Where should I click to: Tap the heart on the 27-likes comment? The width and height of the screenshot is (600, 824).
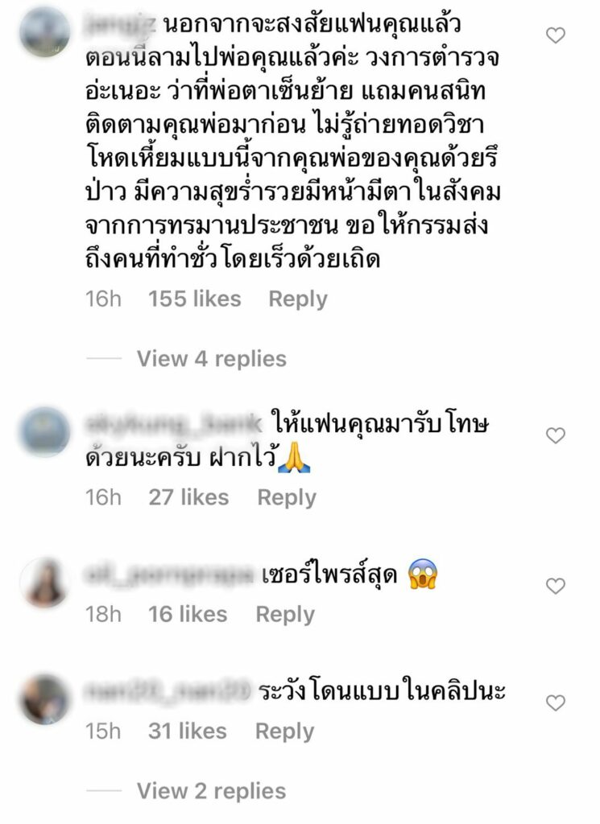(x=556, y=435)
